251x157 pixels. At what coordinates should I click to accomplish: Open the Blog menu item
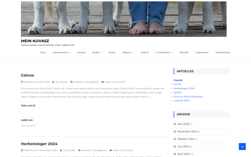click(43, 52)
